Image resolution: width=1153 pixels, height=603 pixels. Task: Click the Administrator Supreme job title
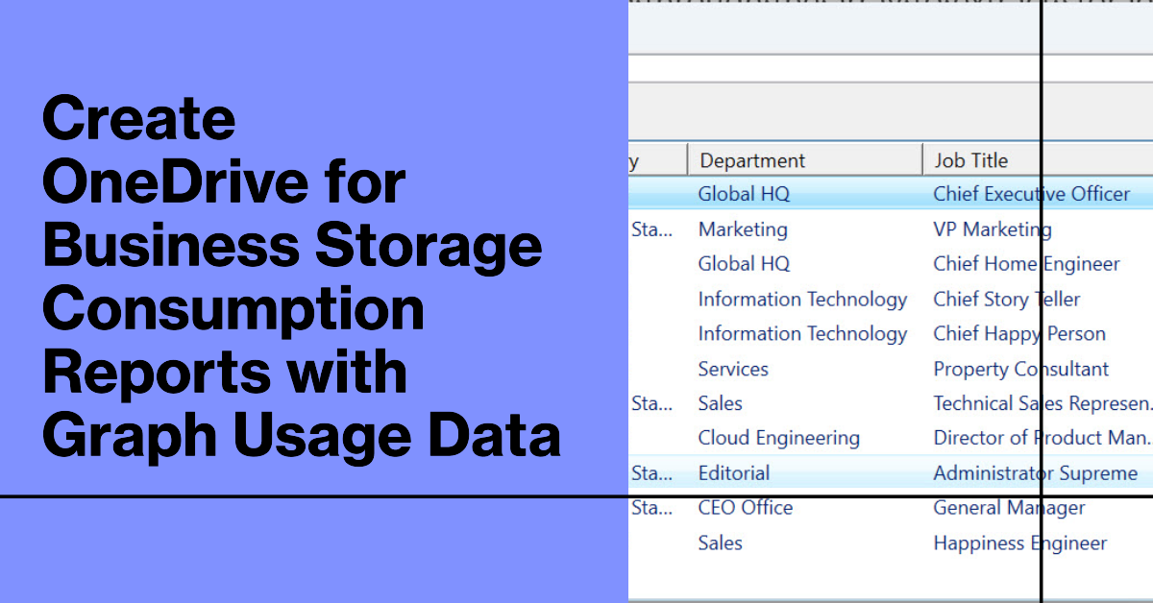pyautogui.click(x=1035, y=473)
